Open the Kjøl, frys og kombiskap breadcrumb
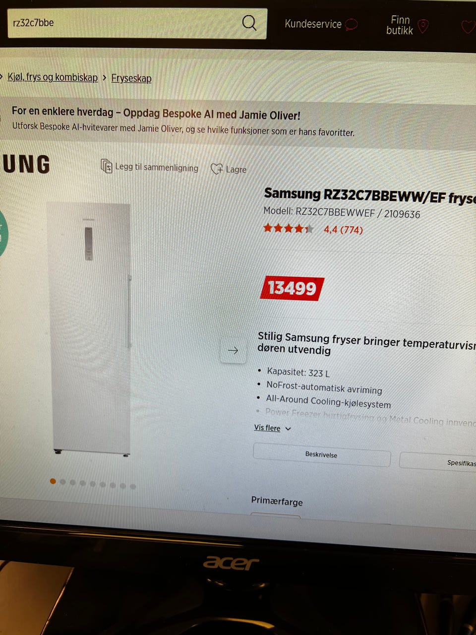Image resolution: width=476 pixels, height=635 pixels. [x=53, y=77]
